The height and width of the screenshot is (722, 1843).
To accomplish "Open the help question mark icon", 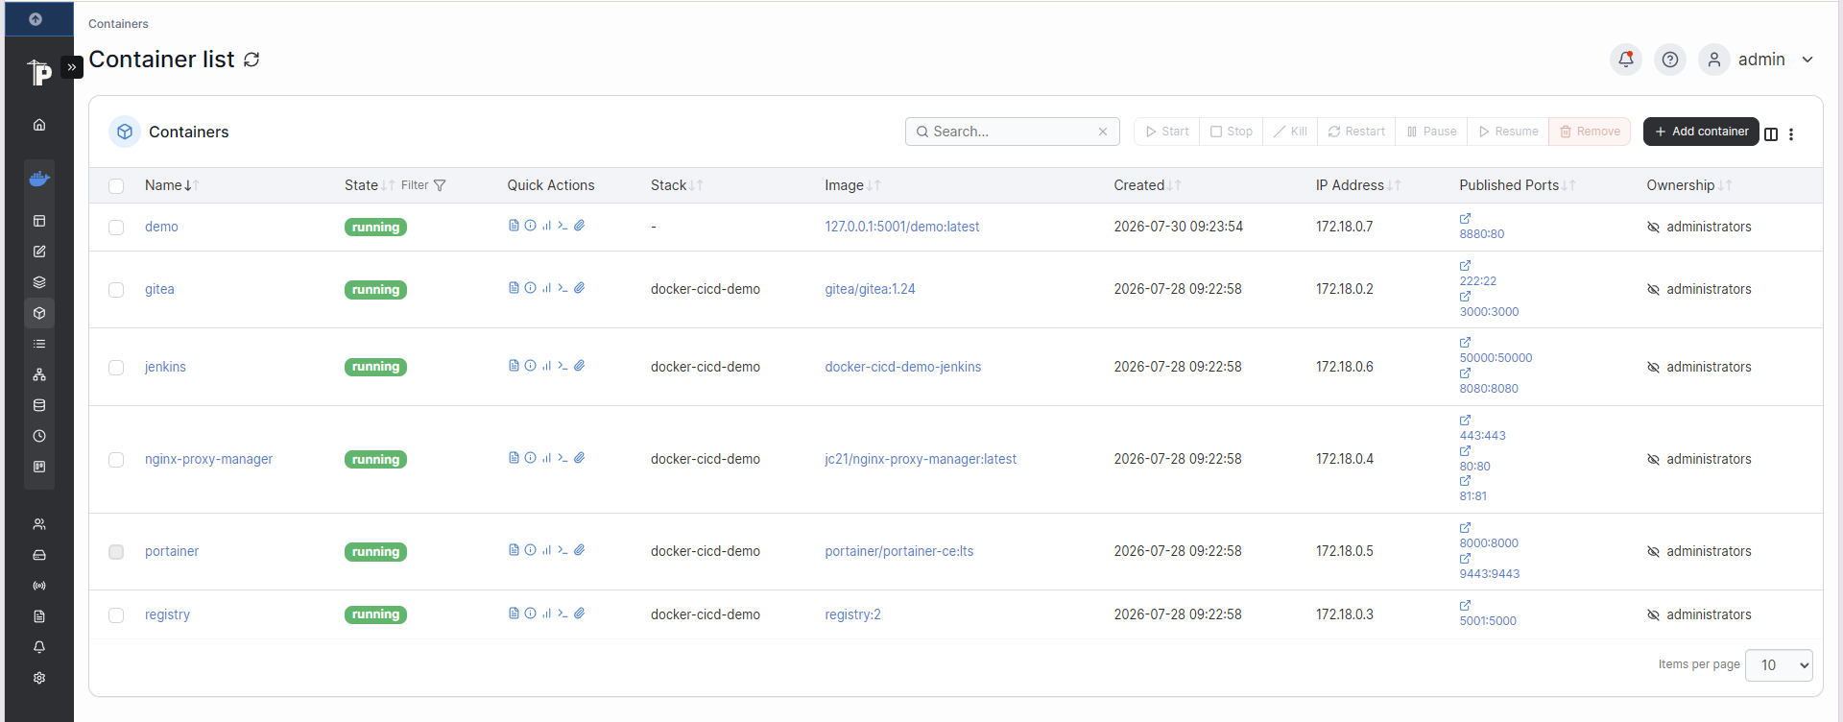I will (x=1670, y=60).
